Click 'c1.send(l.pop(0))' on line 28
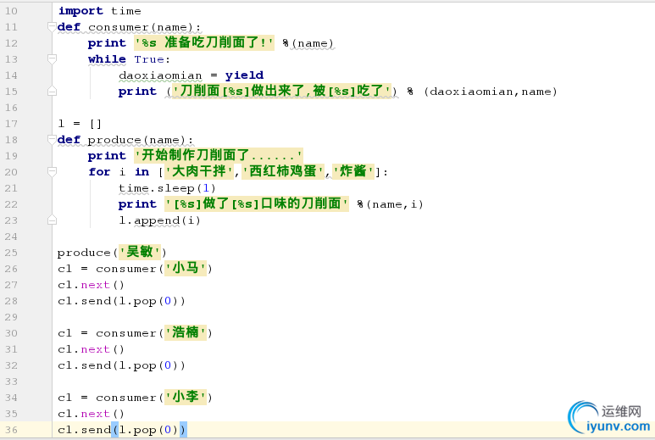The image size is (655, 440). 121,301
